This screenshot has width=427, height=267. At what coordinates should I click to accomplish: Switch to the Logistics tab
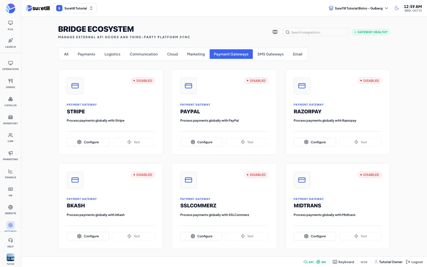coord(112,54)
